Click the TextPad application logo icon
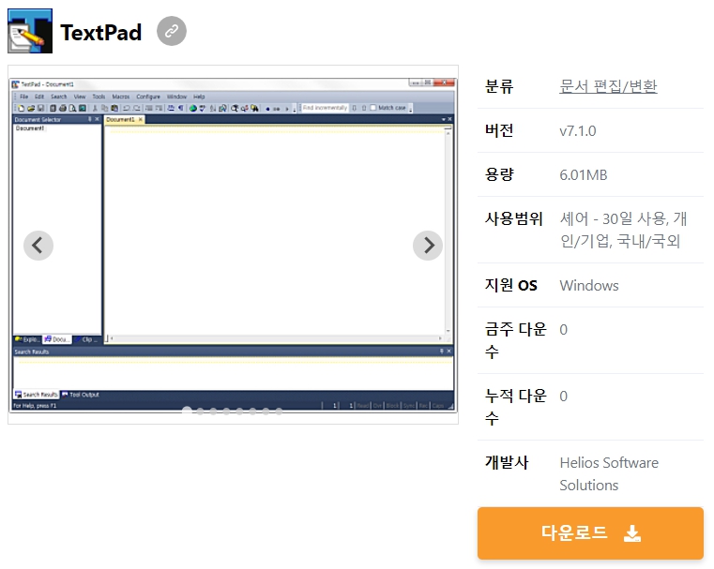 point(30,31)
